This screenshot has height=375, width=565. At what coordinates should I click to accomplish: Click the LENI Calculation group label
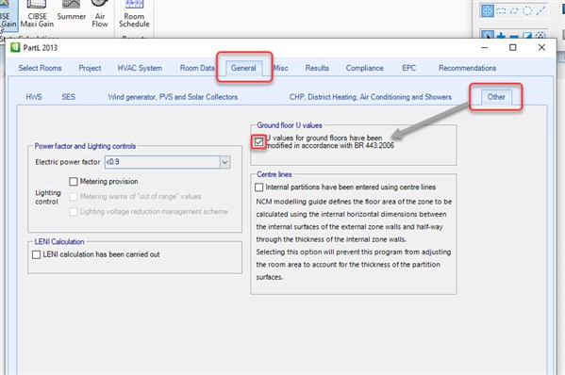[59, 241]
